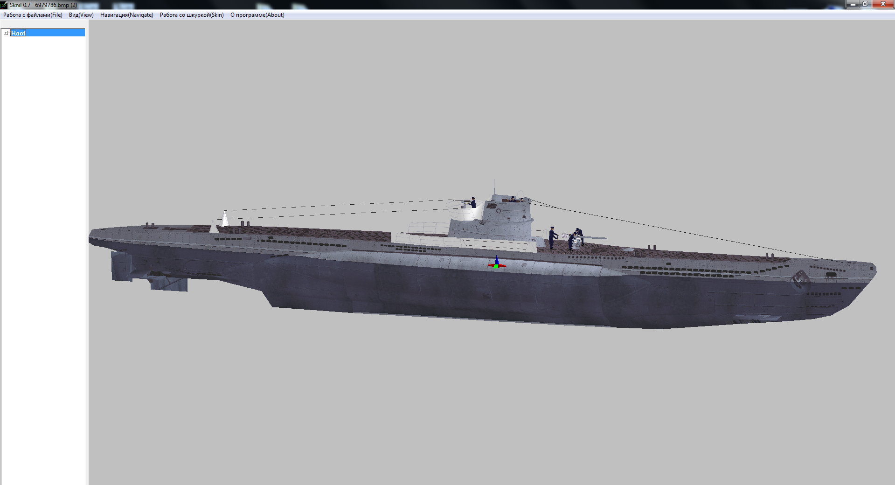Open the О программе (About) menu
Viewport: 895px width, 485px height.
pyautogui.click(x=257, y=15)
